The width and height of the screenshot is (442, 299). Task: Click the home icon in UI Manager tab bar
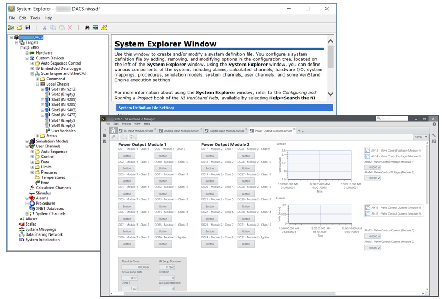tap(113, 131)
